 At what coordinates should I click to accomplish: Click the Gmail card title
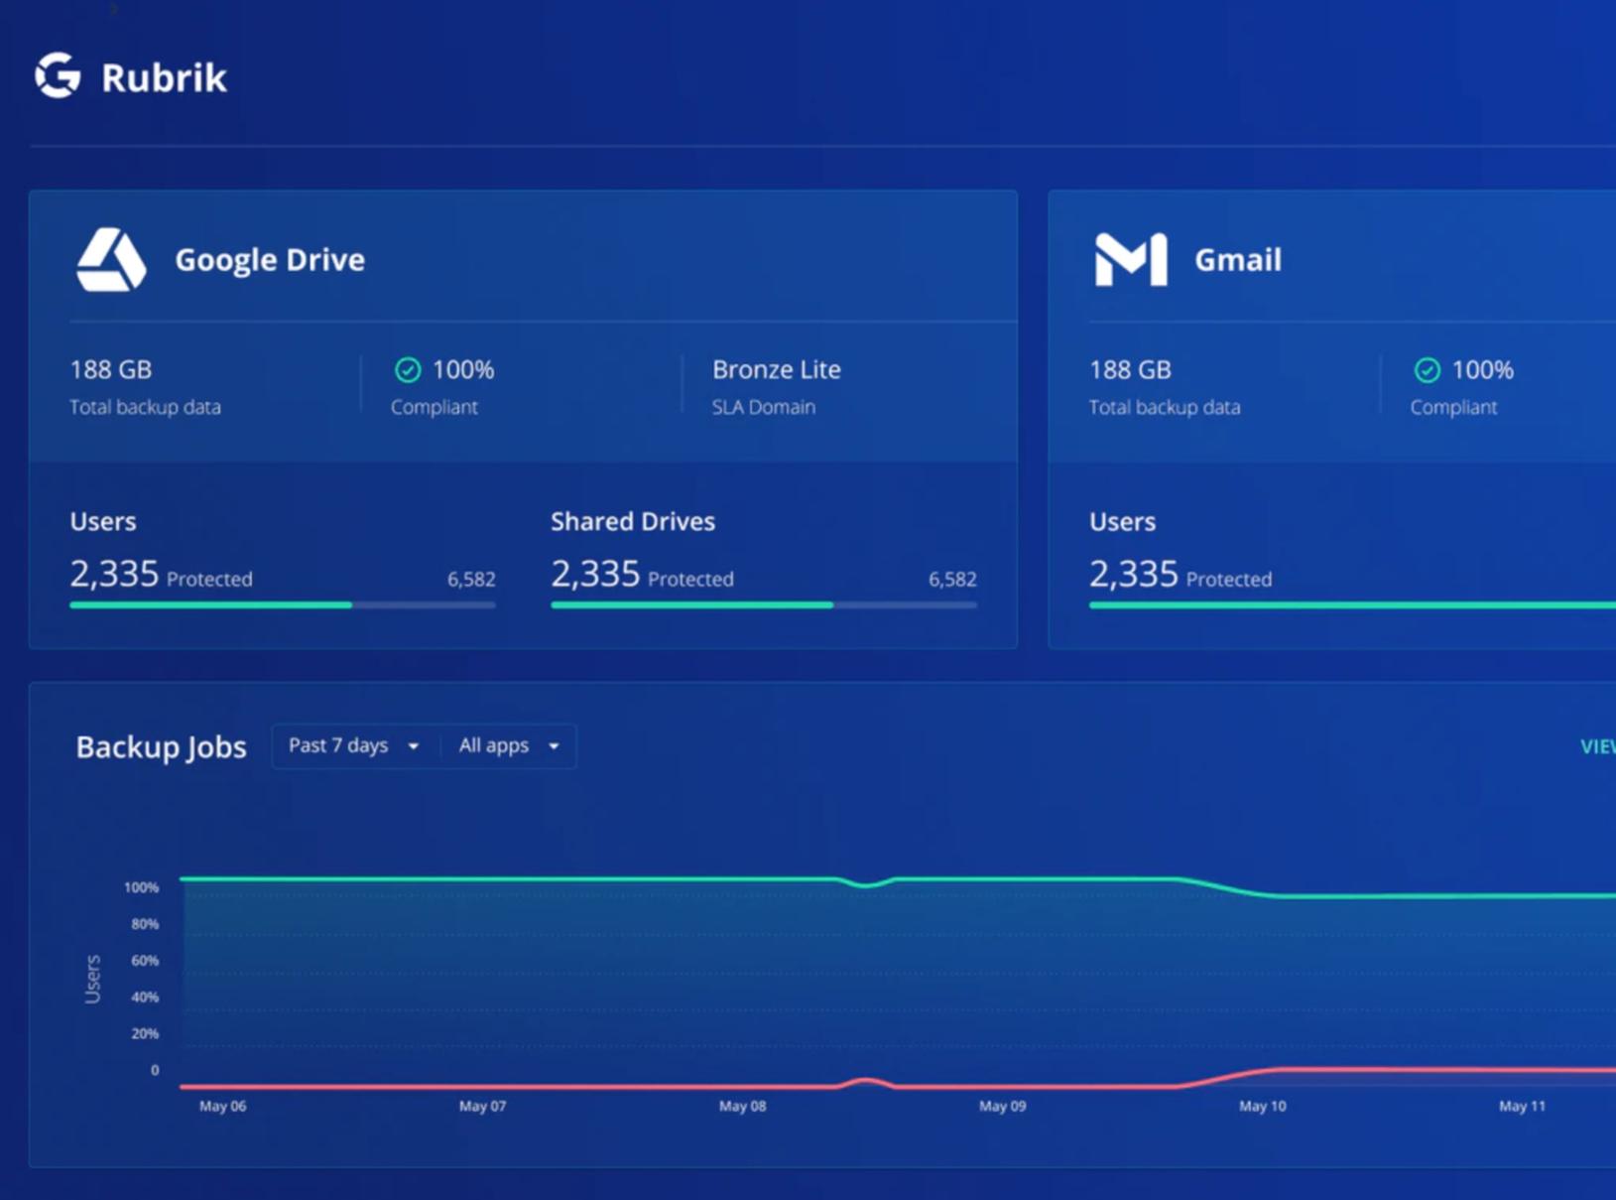click(1237, 260)
